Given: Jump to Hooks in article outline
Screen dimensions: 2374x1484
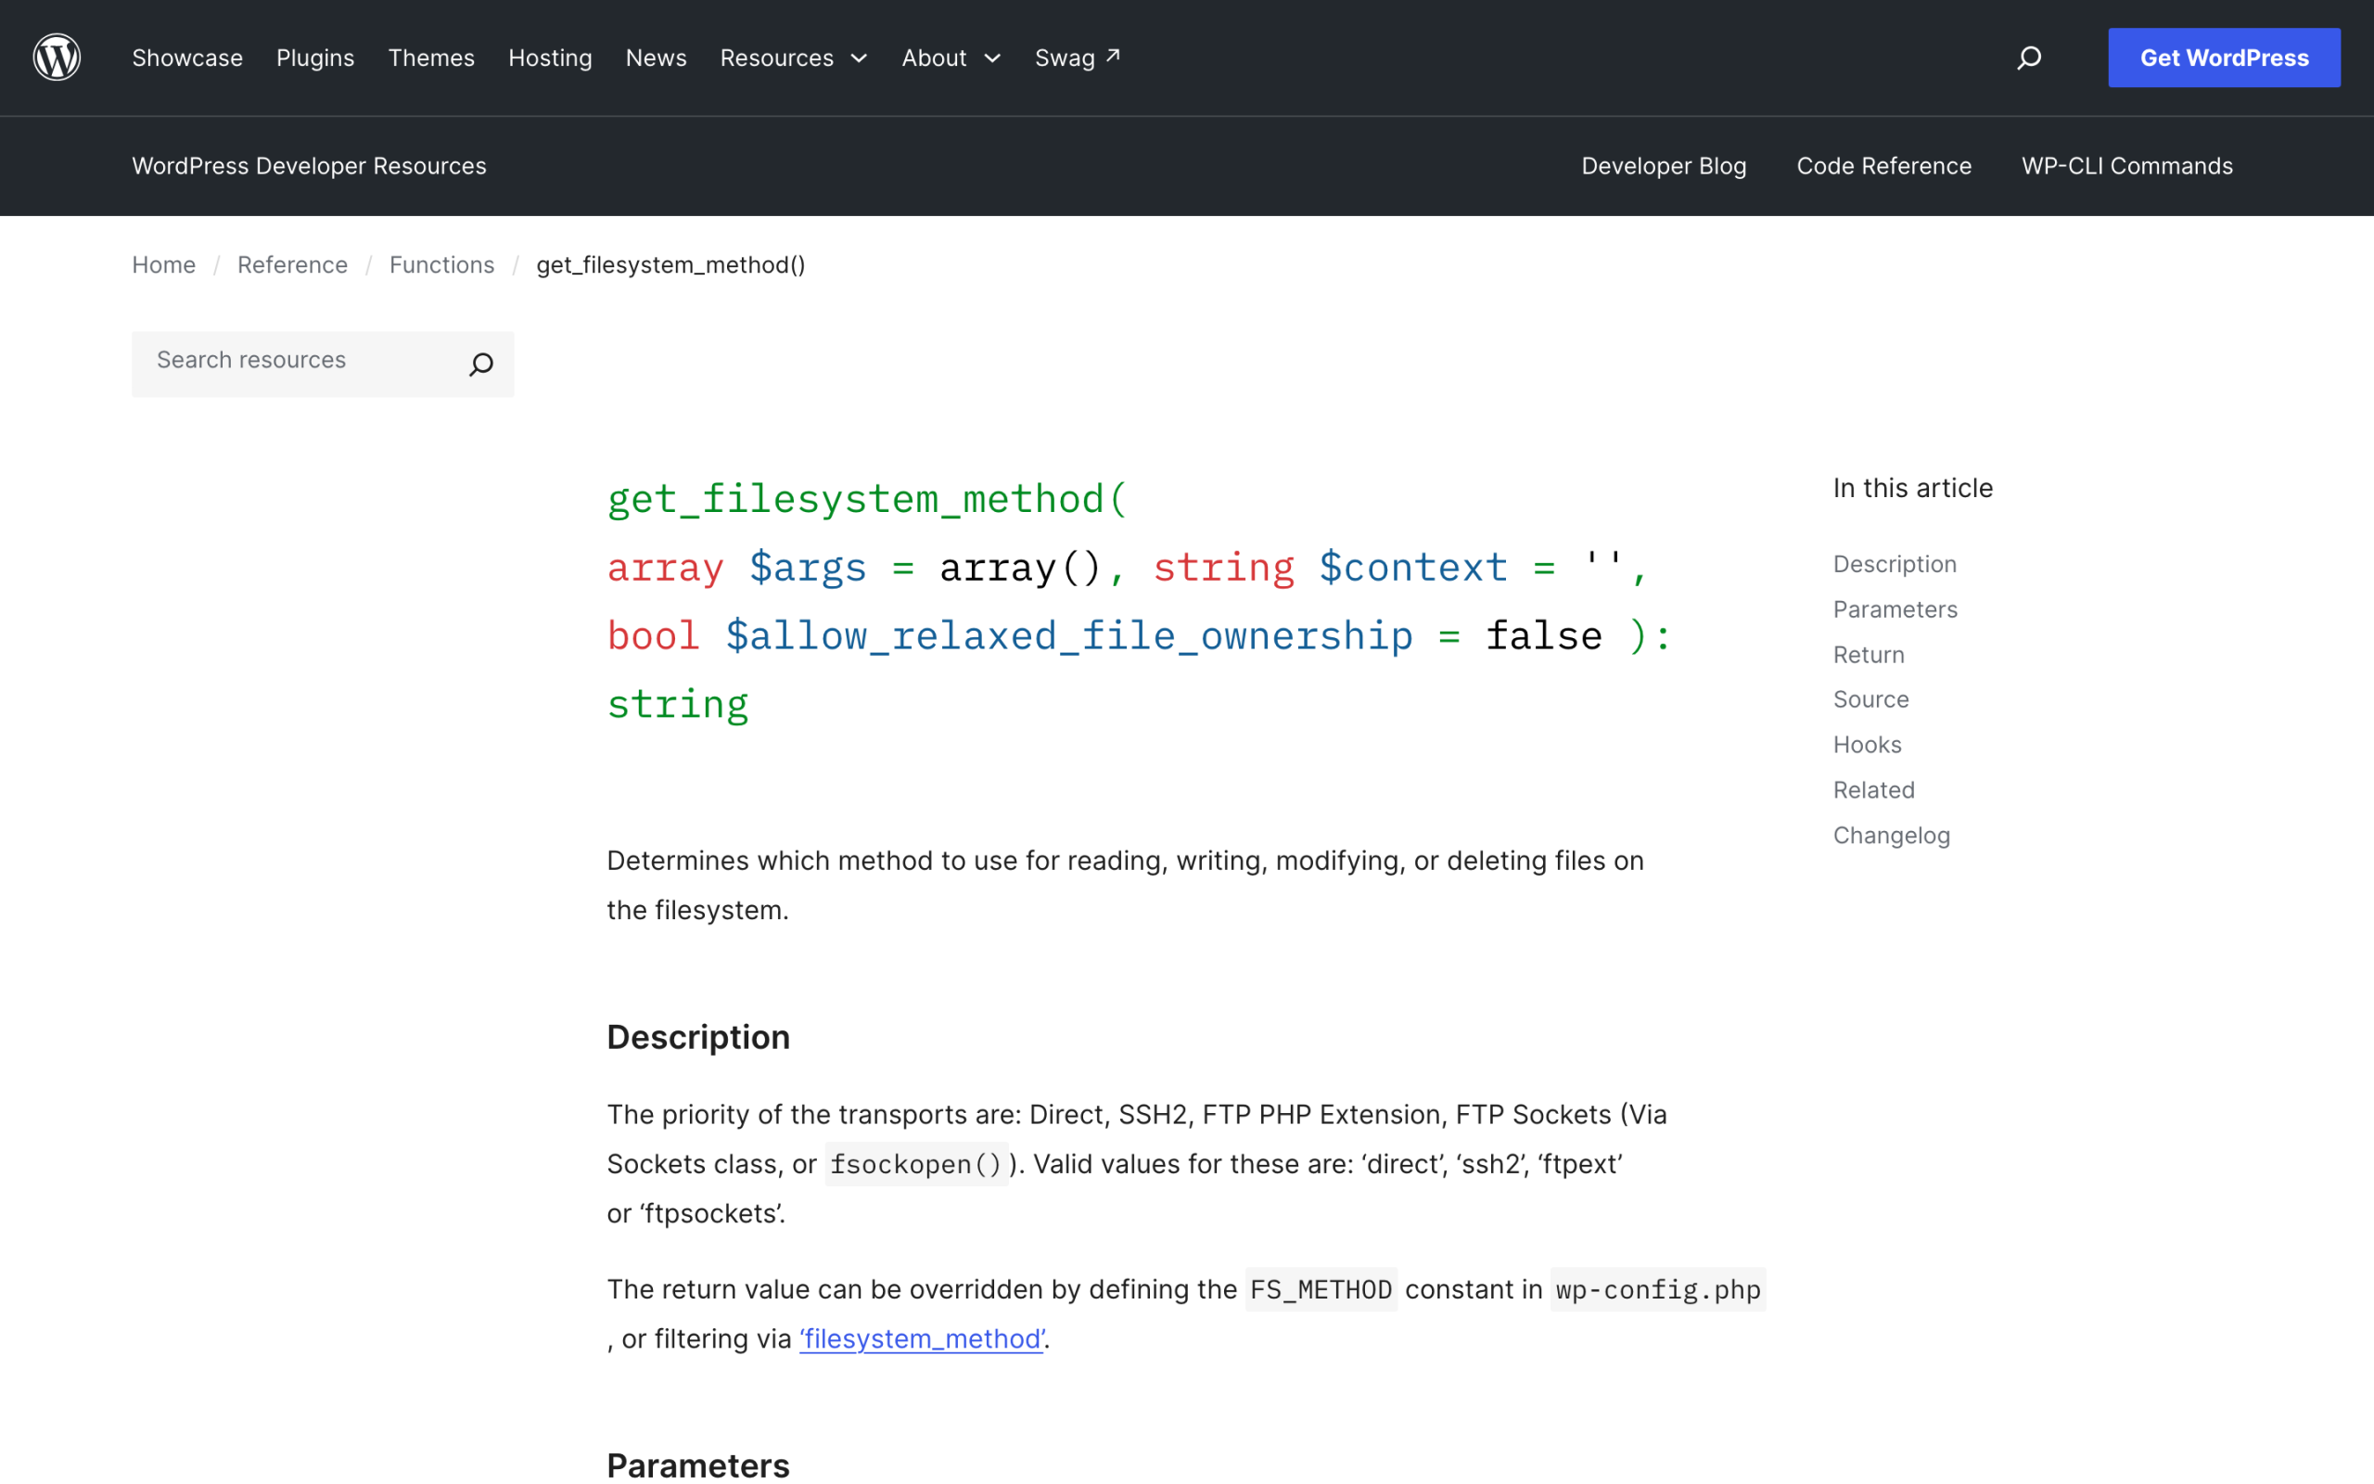Looking at the screenshot, I should pos(1867,745).
